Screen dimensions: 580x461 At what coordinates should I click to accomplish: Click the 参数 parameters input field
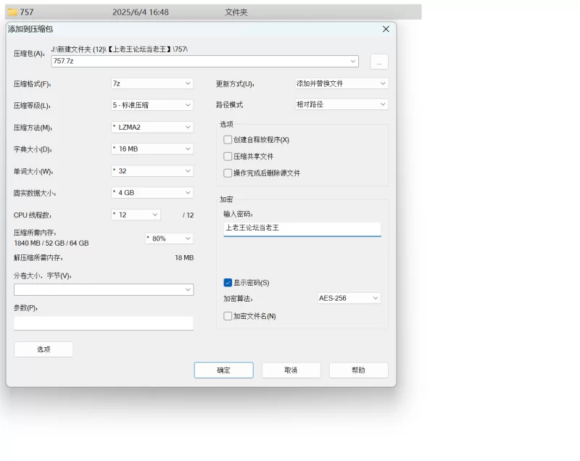click(104, 323)
